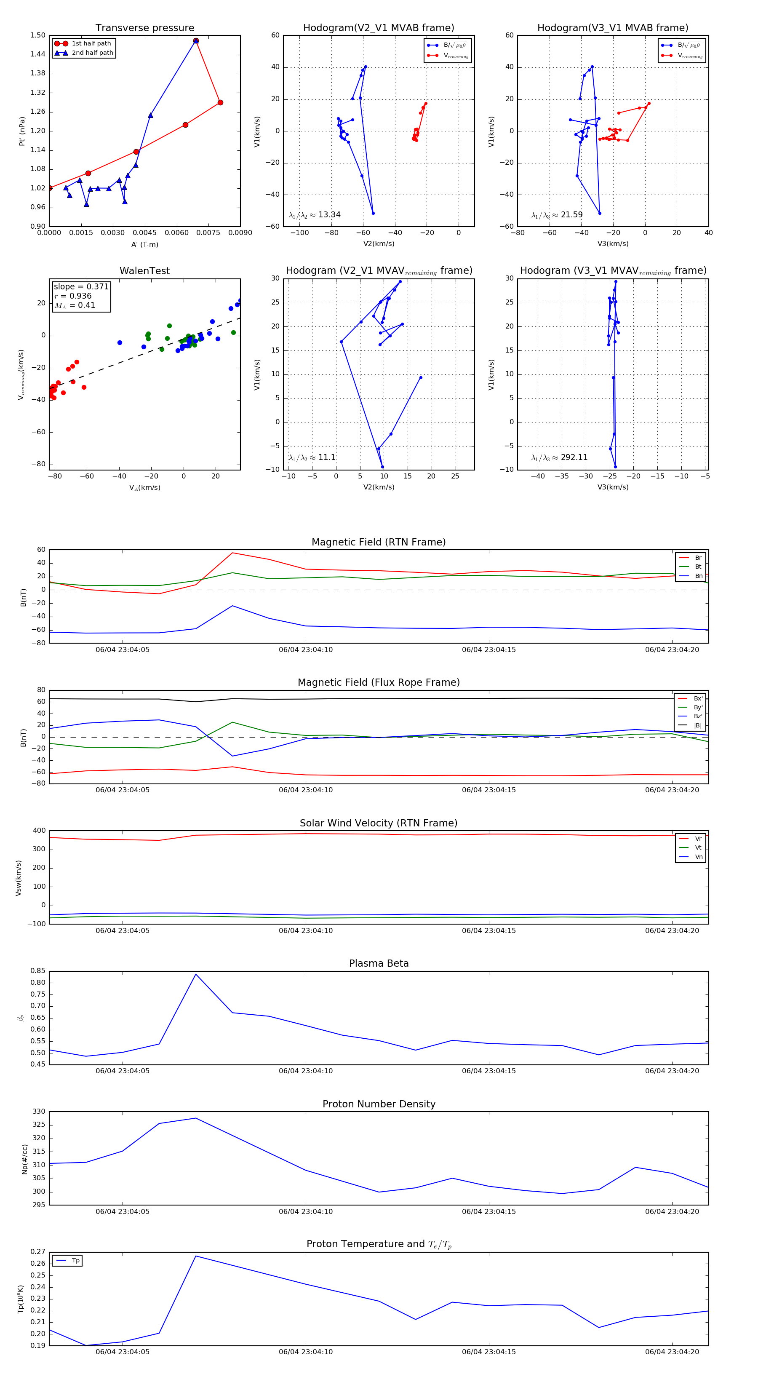This screenshot has height=1390, width=758.
Task: Click the 'r = 0.936' annotation
Action: tap(73, 296)
